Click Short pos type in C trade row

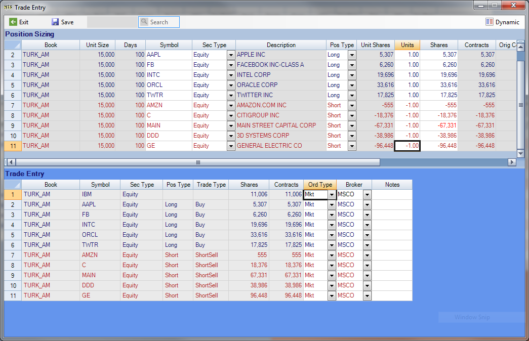(x=178, y=265)
